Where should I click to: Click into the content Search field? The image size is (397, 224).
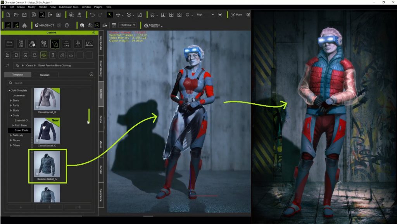pyautogui.click(x=50, y=83)
